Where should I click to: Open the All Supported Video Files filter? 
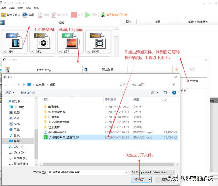153,172
